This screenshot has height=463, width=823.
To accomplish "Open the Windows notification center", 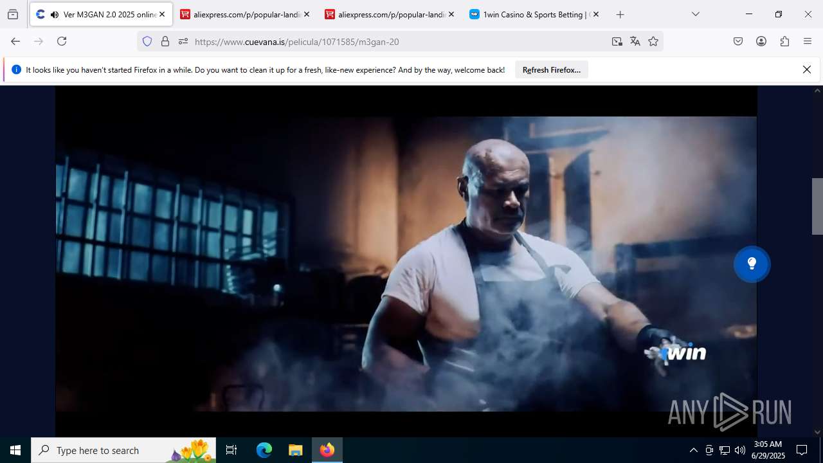I will (802, 450).
